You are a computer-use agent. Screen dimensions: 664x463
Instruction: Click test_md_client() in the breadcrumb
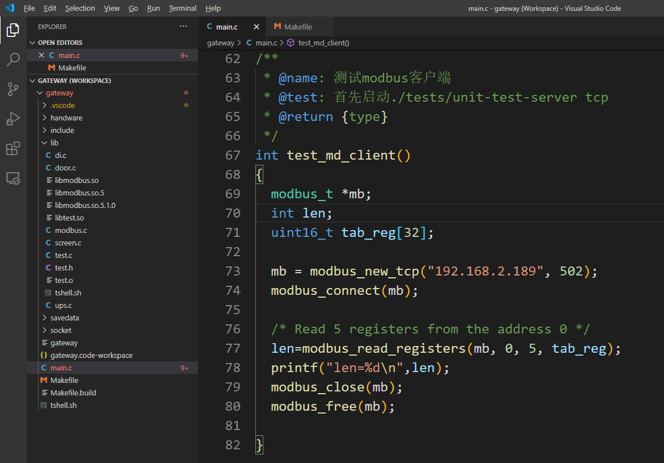323,43
